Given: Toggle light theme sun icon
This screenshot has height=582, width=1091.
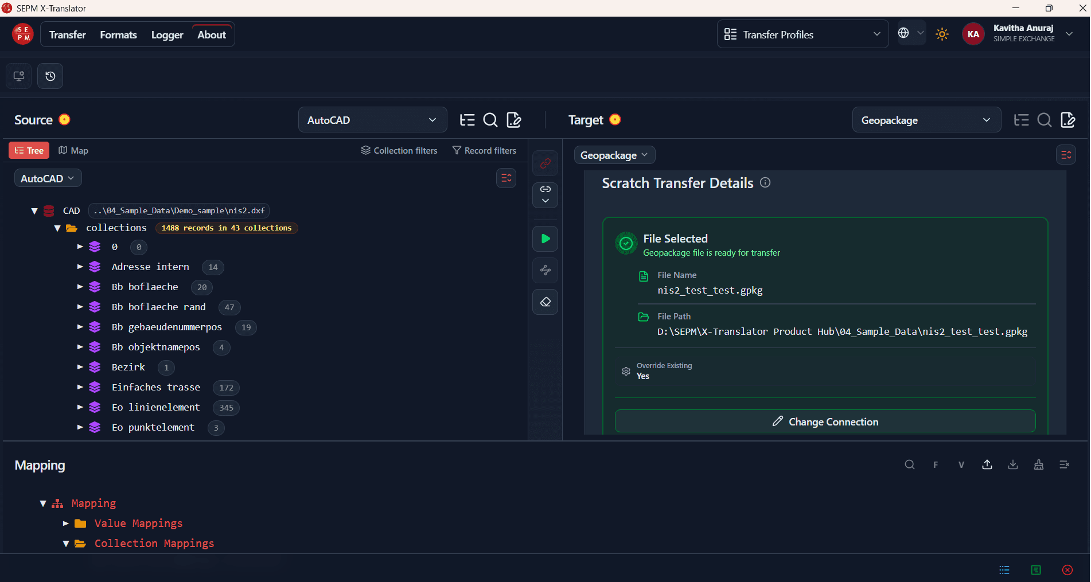Looking at the screenshot, I should pos(942,34).
